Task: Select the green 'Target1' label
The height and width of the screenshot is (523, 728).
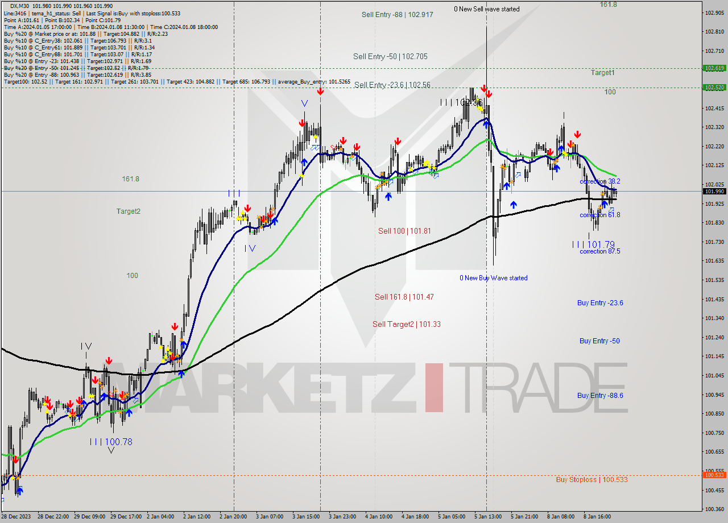Action: (602, 73)
